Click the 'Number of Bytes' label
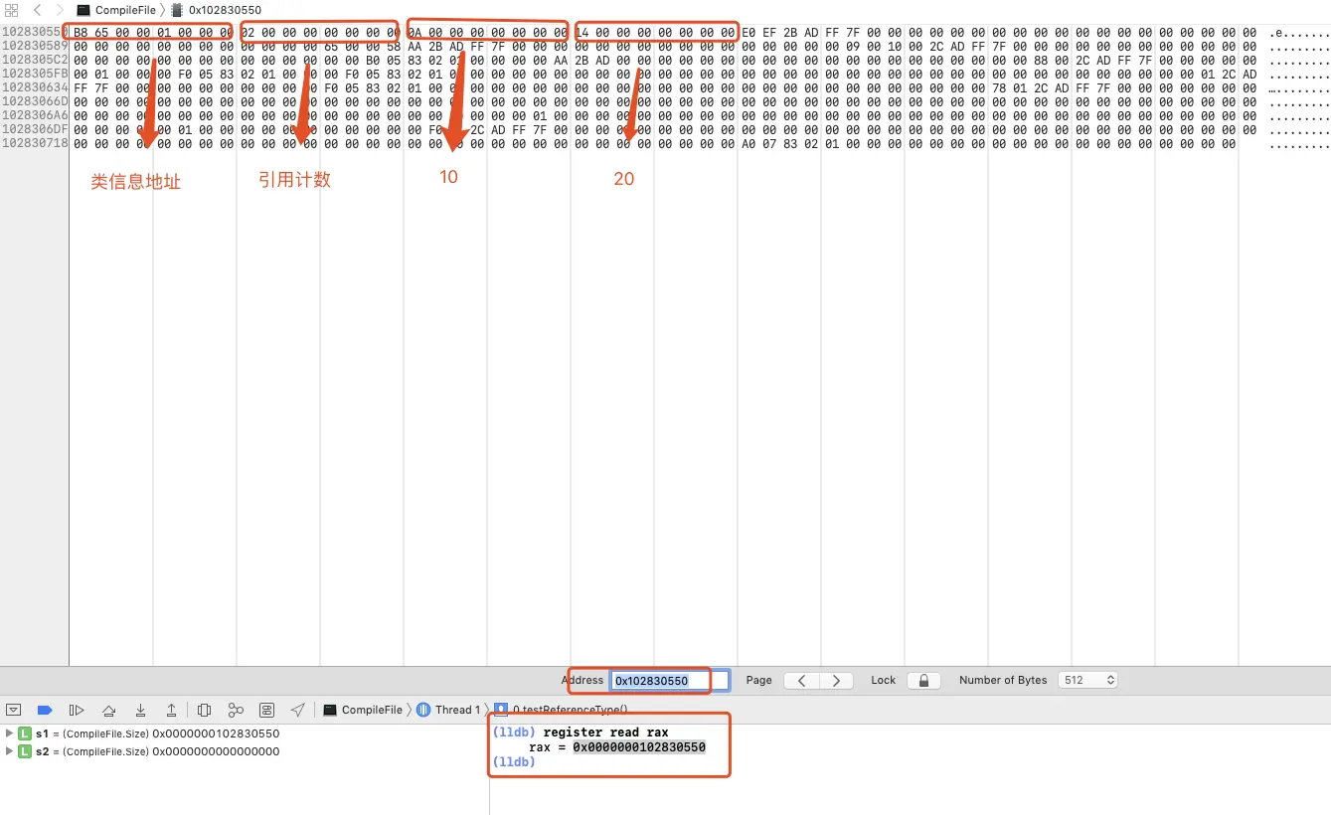1331x815 pixels. (x=1003, y=681)
